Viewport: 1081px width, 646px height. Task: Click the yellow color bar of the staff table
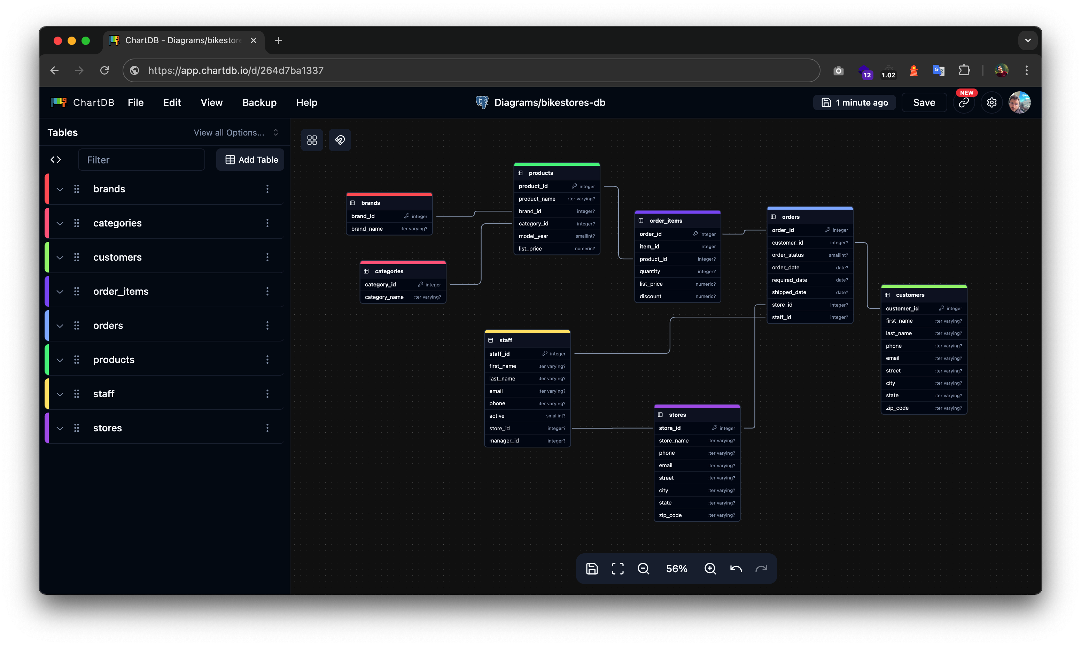[527, 332]
